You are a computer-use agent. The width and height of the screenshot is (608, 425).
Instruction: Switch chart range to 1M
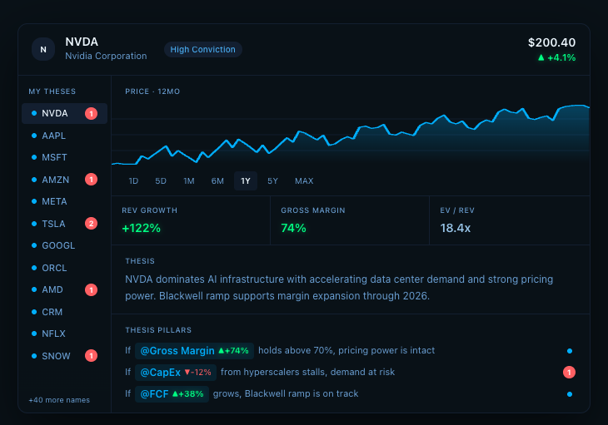pos(189,181)
